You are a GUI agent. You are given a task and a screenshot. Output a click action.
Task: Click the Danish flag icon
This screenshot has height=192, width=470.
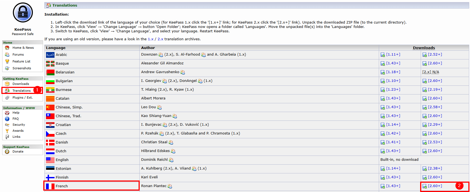point(50,142)
